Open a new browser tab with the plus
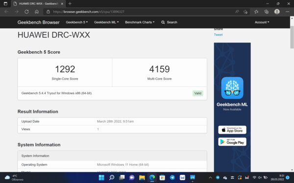294x183 pixels. click(70, 3)
